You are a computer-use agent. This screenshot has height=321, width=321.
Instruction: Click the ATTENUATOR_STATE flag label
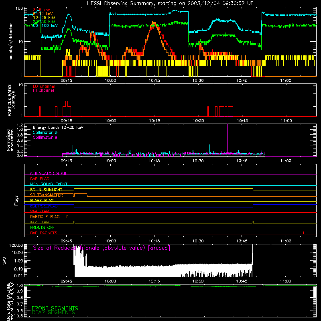click(49, 173)
